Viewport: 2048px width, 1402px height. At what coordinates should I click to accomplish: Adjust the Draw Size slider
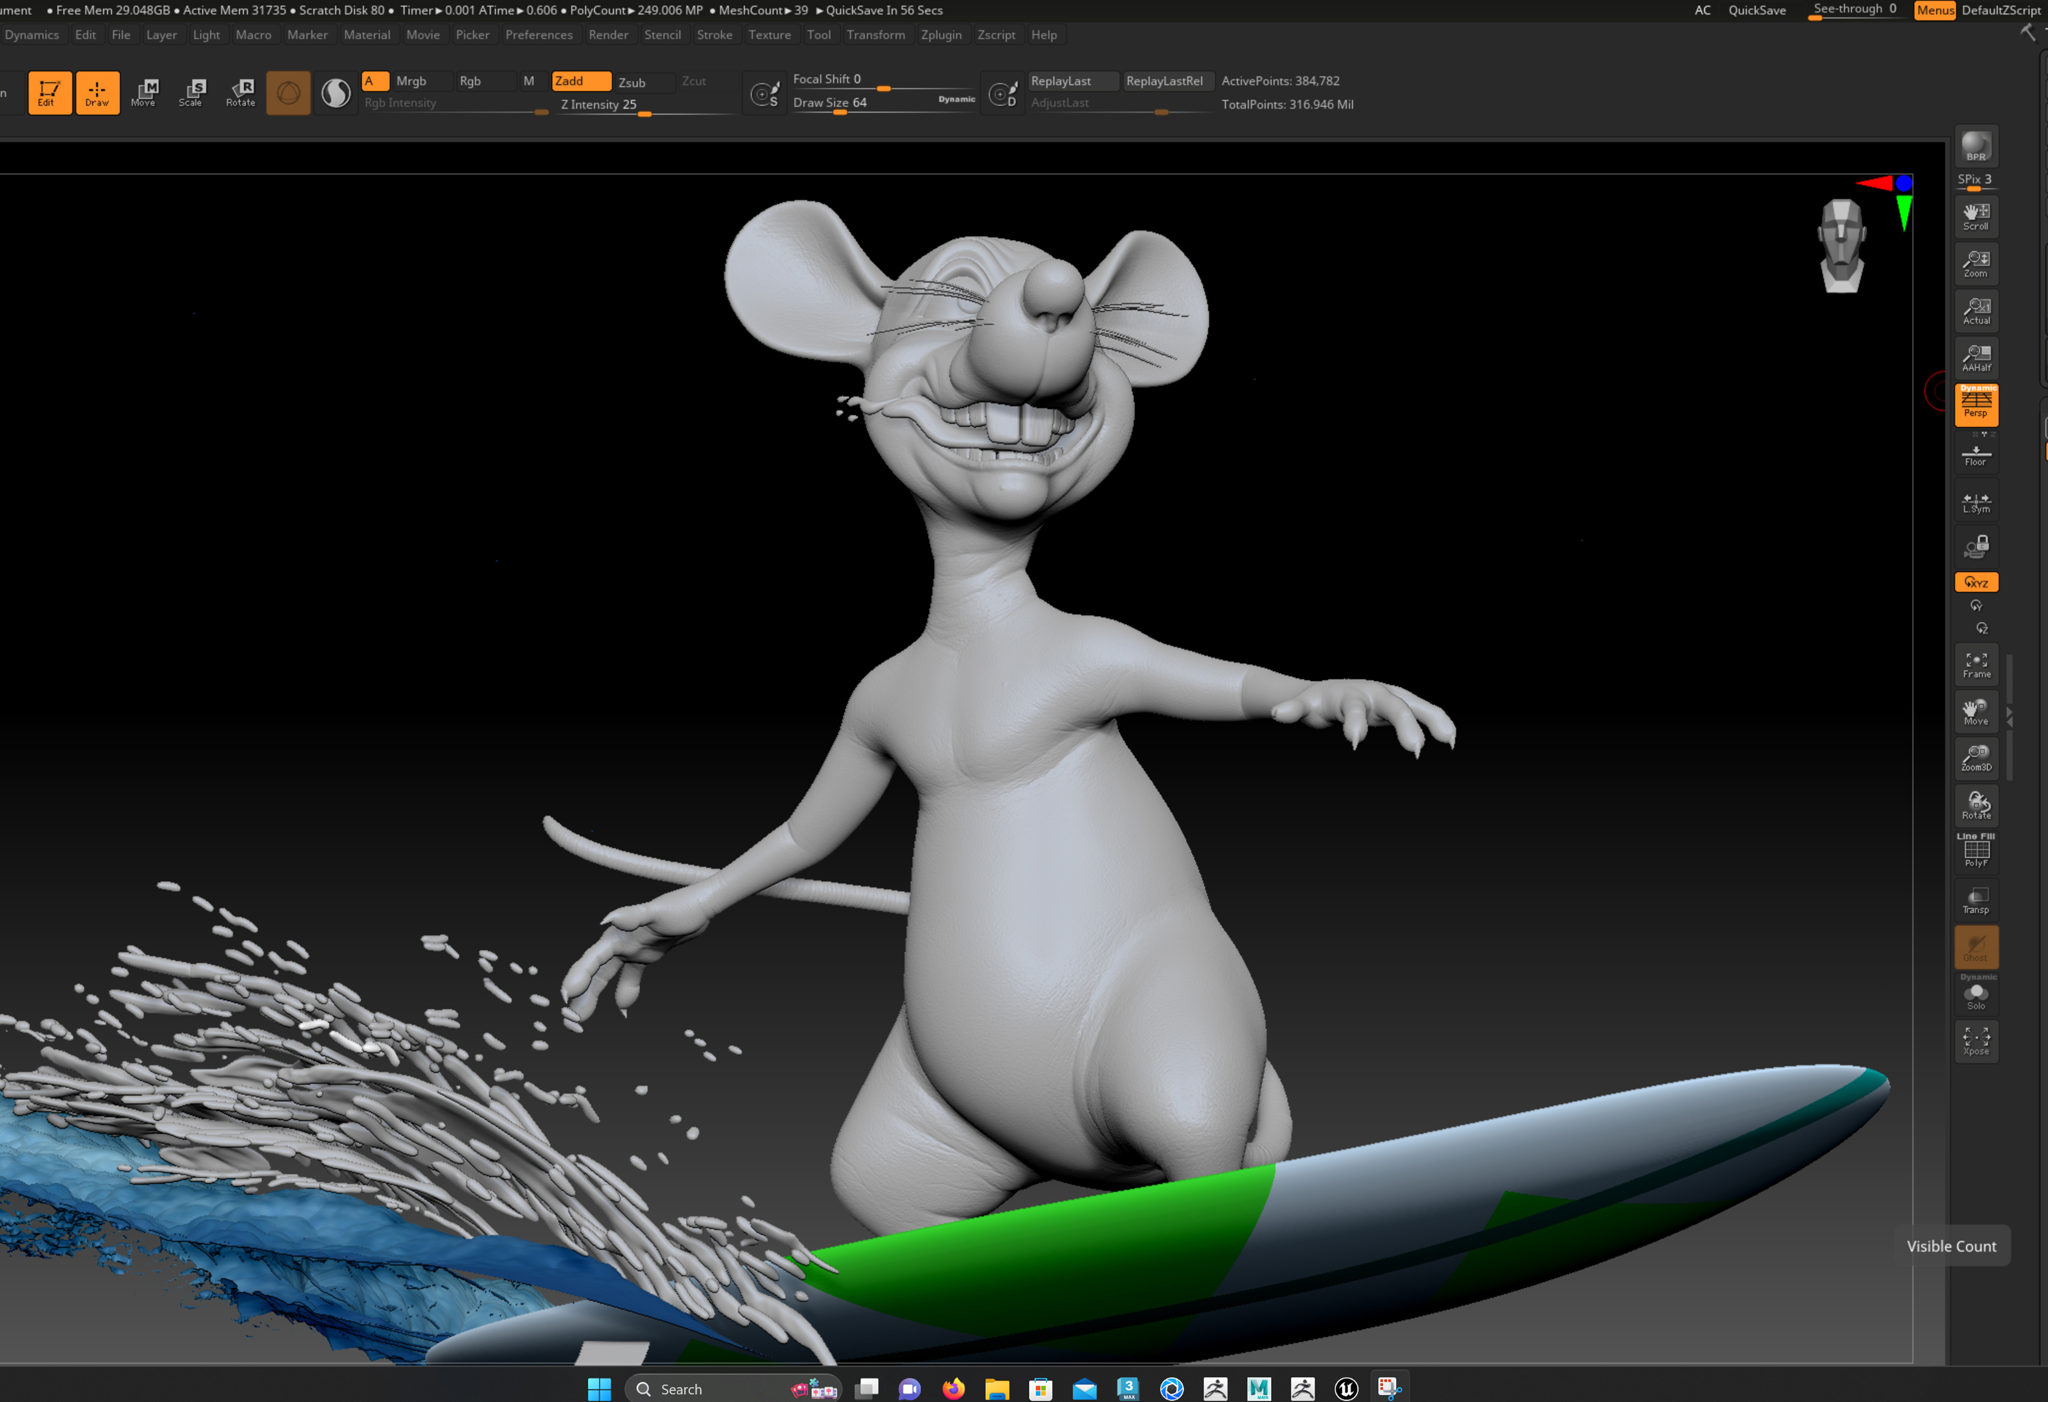tap(863, 103)
